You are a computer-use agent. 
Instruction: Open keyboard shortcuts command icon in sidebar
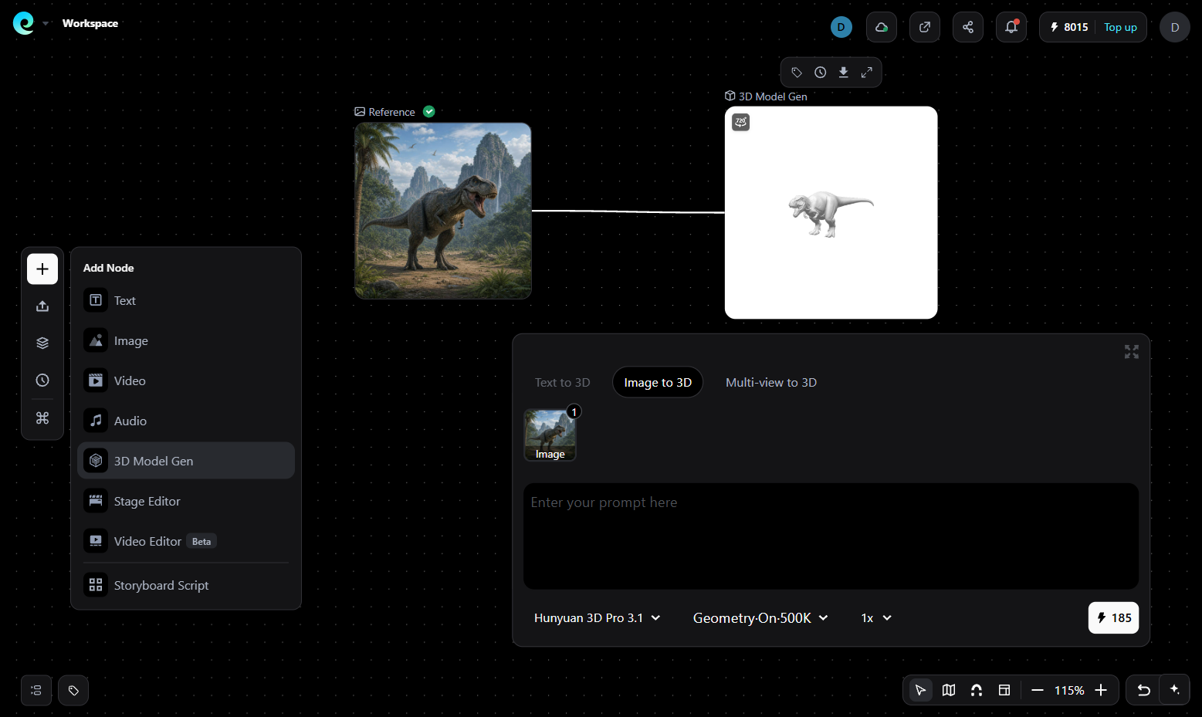pos(42,418)
